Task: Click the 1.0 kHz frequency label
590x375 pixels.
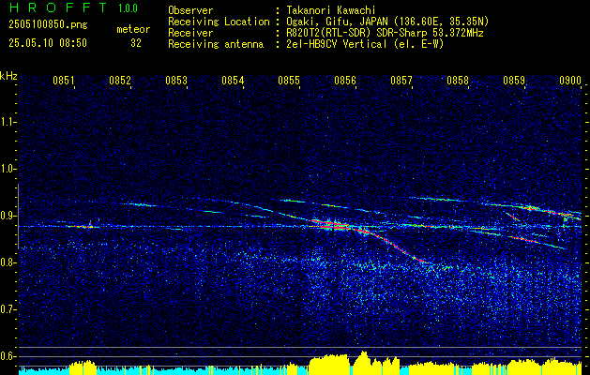Action: [x=8, y=169]
